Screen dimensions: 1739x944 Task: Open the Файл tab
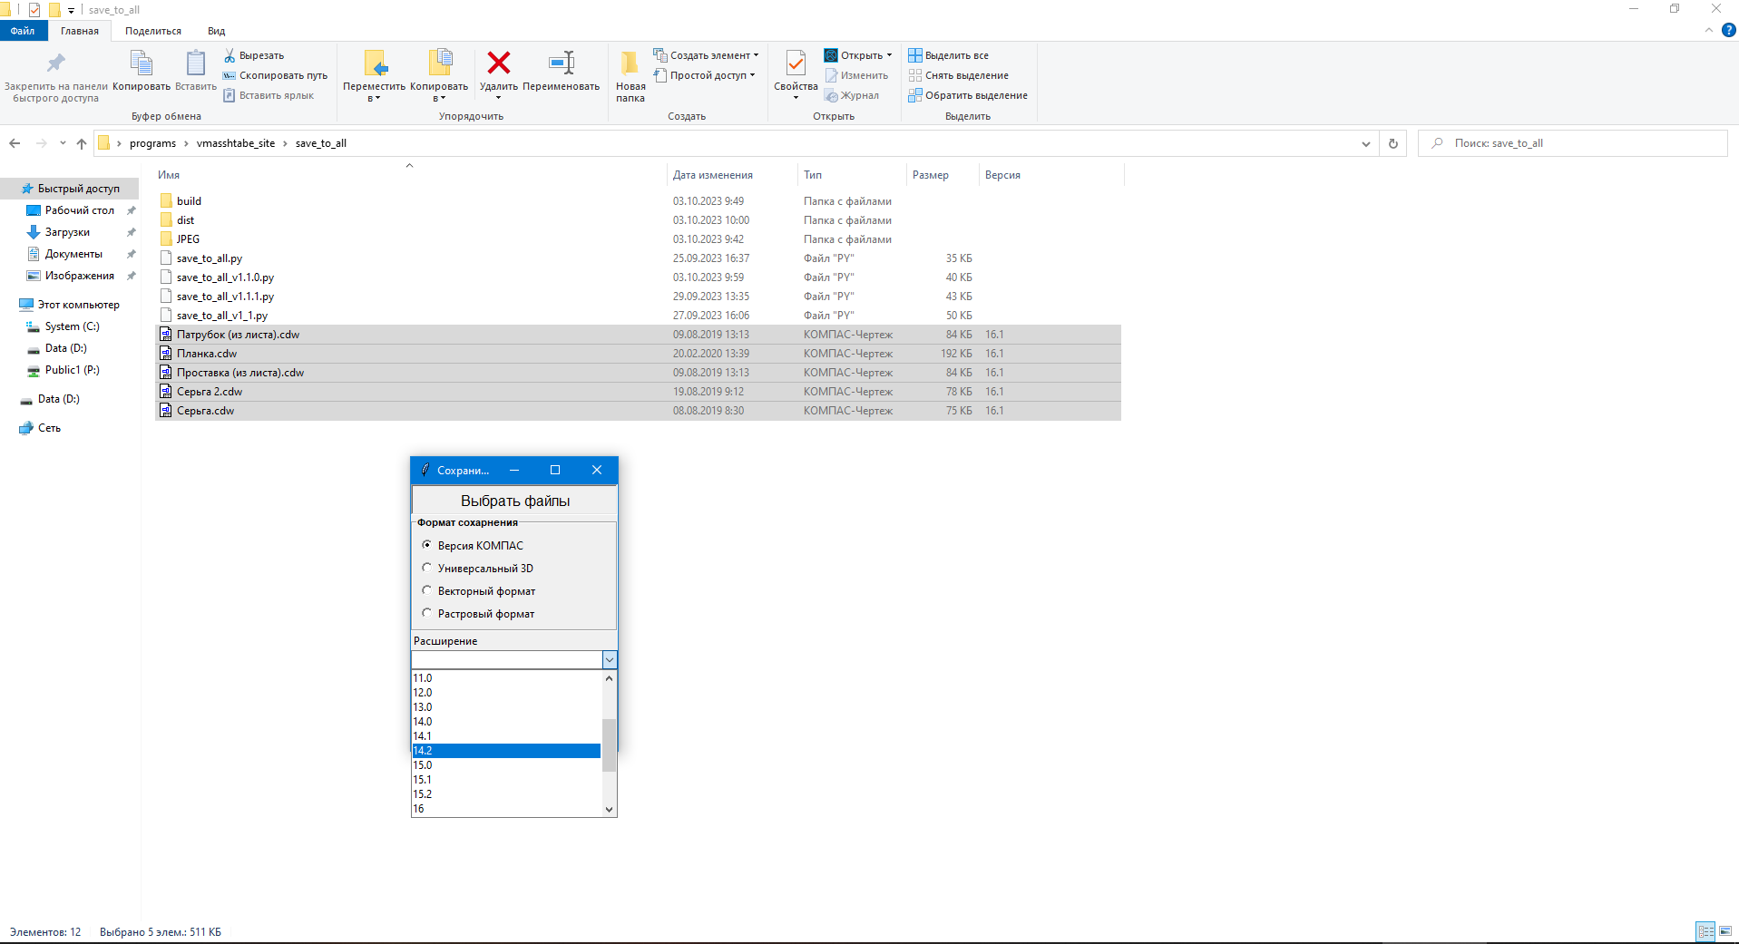23,31
